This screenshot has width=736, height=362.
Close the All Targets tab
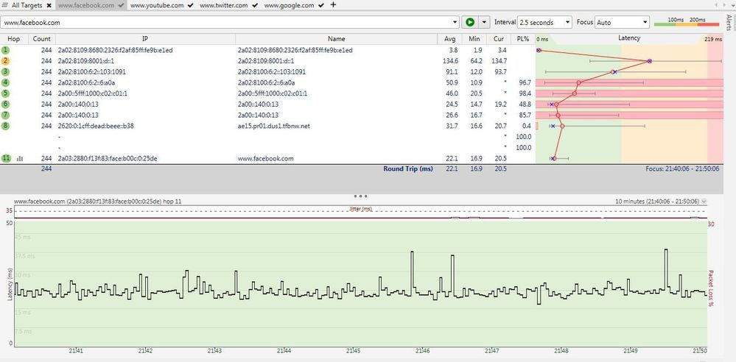tap(49, 6)
